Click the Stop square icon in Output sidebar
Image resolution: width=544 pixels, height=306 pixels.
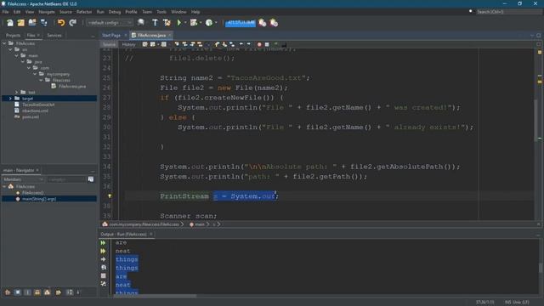pos(103,275)
